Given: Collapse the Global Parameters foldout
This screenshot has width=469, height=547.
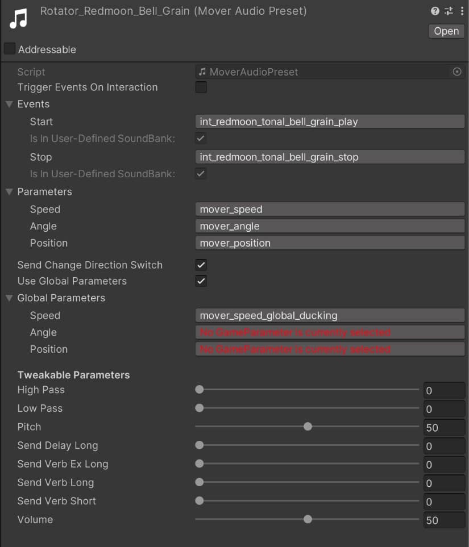Looking at the screenshot, I should pyautogui.click(x=9, y=298).
